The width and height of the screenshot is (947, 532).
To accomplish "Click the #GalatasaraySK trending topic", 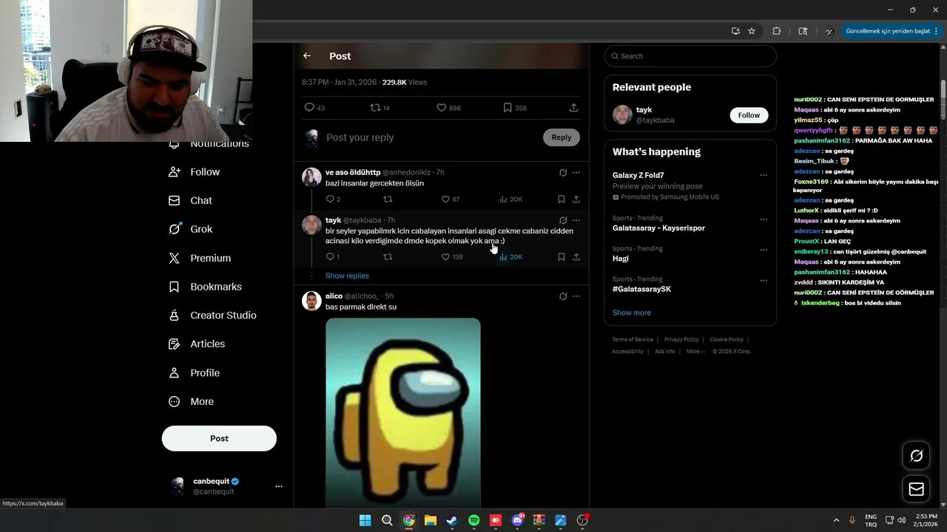I will click(x=641, y=289).
